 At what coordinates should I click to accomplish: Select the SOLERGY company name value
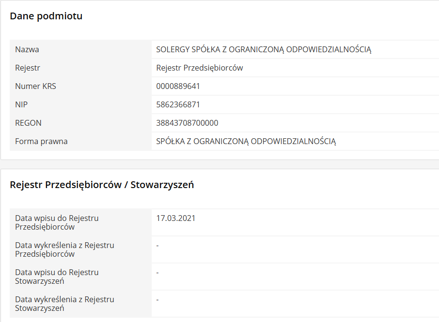tap(264, 49)
